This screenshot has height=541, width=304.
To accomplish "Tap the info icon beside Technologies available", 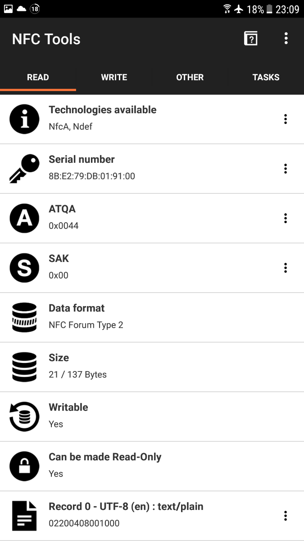I will (24, 119).
